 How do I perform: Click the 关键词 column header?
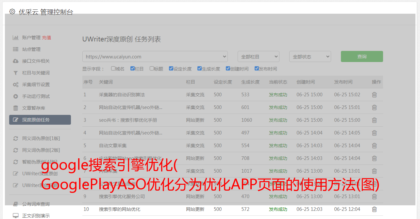(106, 82)
